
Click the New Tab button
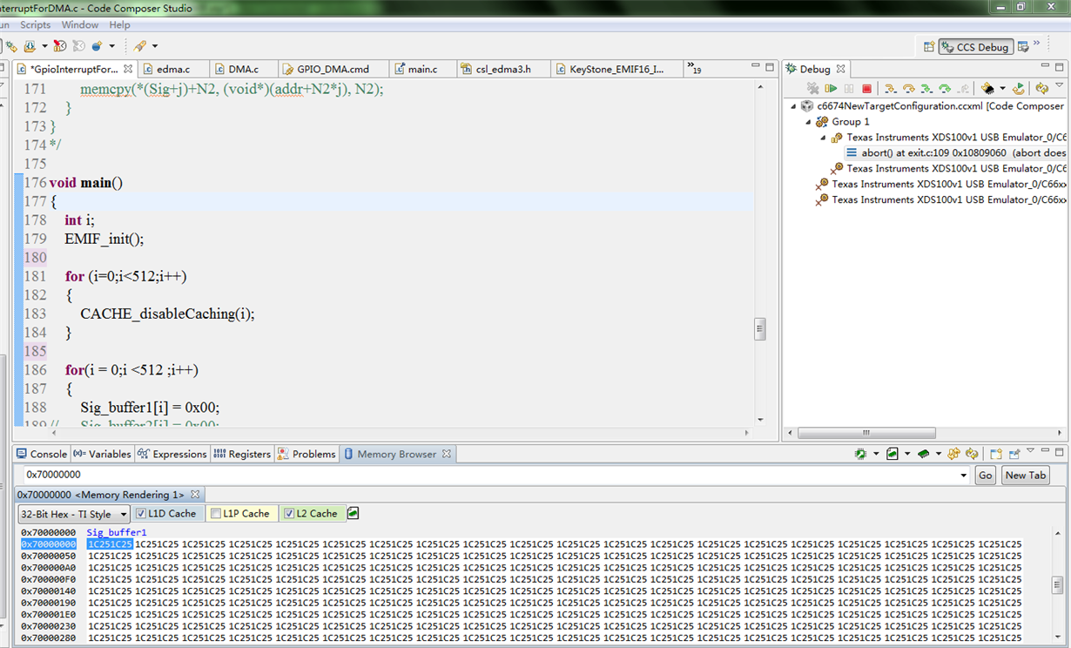(x=1025, y=476)
